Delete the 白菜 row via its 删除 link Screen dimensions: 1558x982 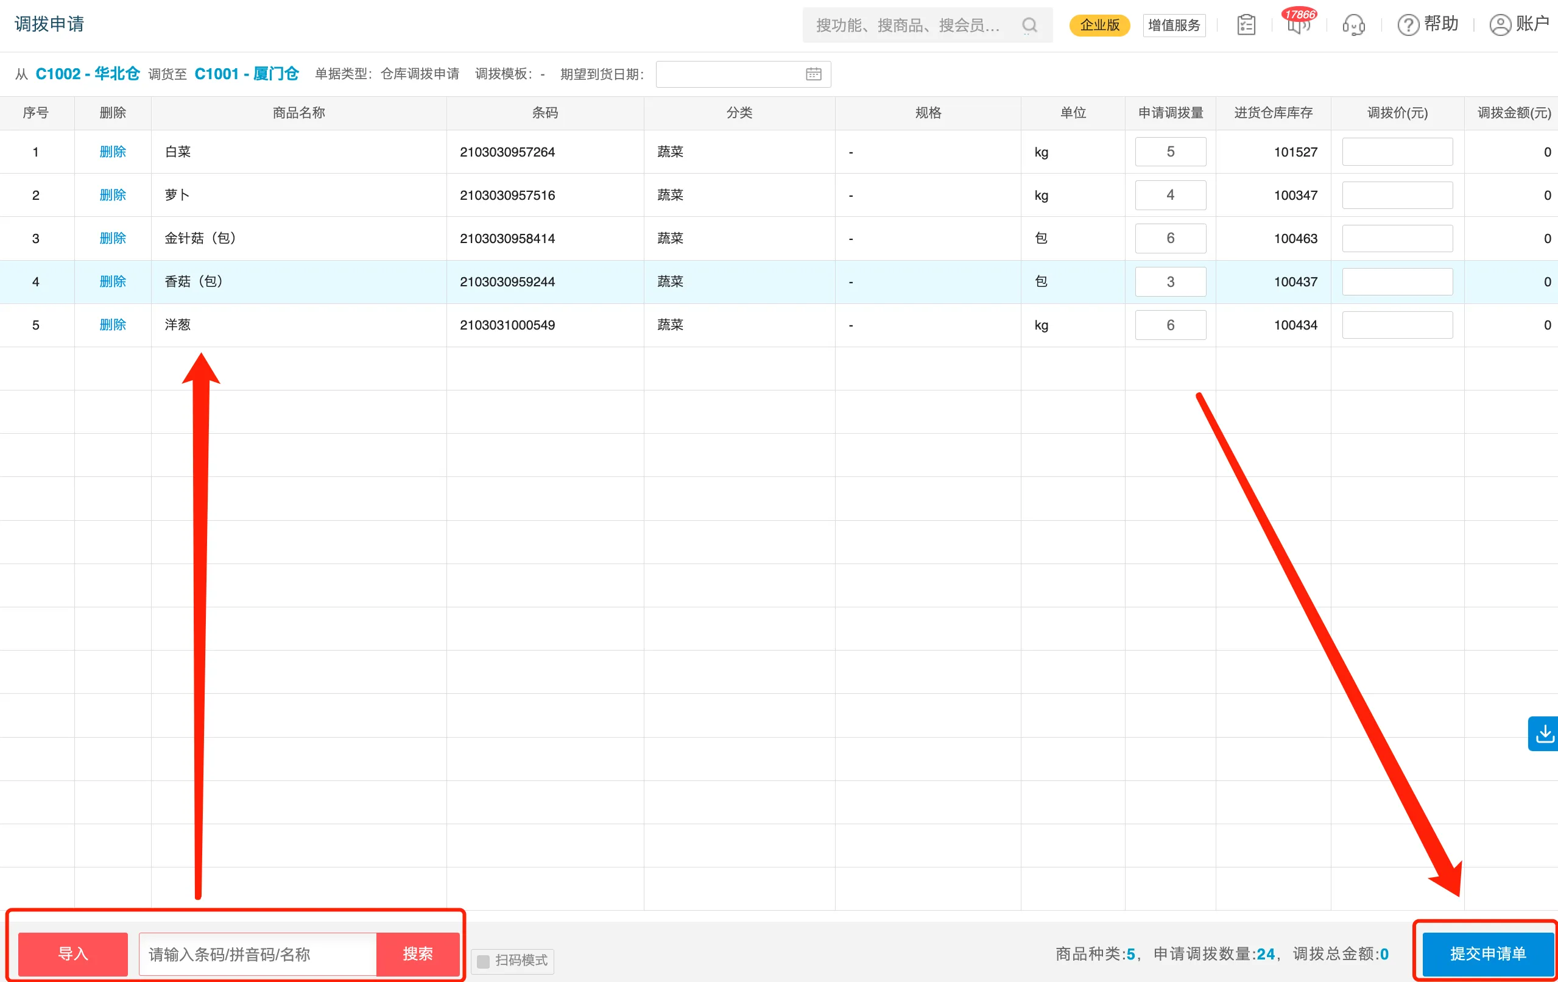pyautogui.click(x=113, y=152)
